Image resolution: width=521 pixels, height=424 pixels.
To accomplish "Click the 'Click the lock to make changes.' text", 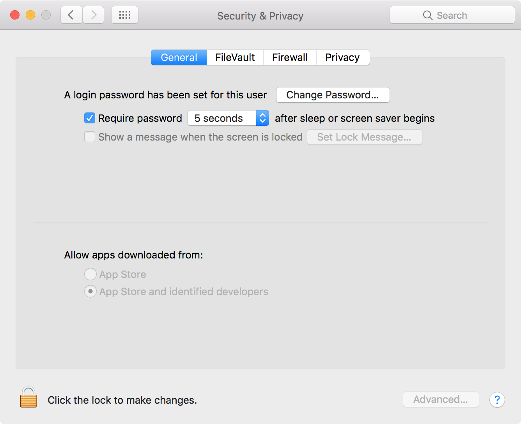I will coord(122,400).
